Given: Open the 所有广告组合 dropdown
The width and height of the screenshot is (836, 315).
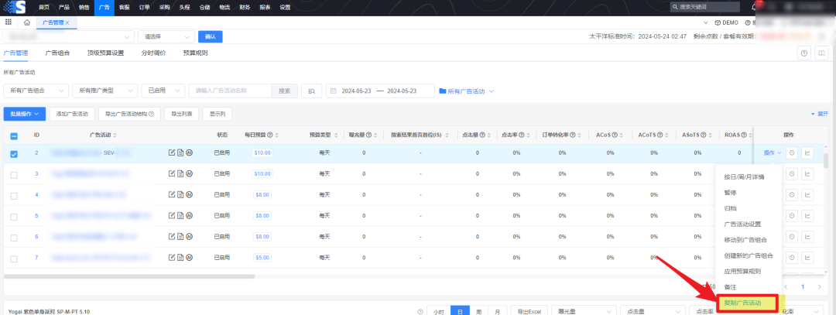Looking at the screenshot, I should pyautogui.click(x=36, y=91).
